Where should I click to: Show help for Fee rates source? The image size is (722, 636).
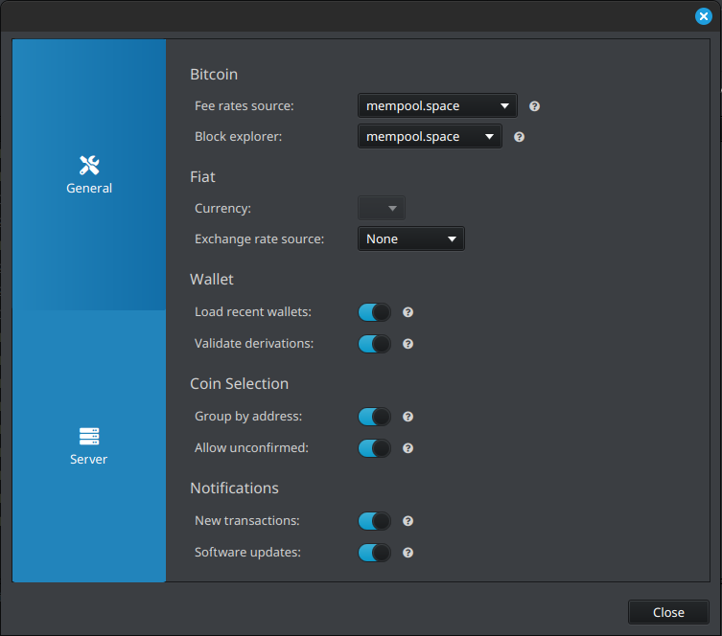coord(534,106)
